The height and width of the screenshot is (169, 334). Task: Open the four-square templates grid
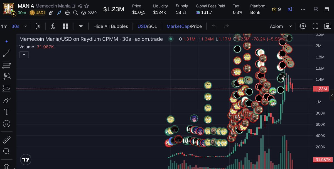tap(66, 26)
